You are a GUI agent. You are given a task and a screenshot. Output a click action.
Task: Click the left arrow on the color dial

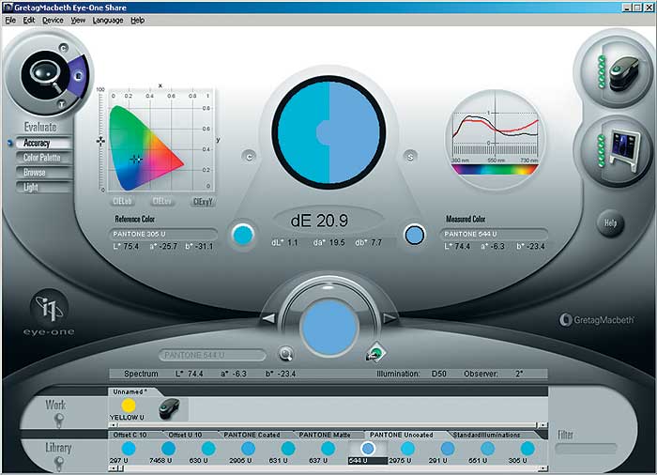point(268,319)
